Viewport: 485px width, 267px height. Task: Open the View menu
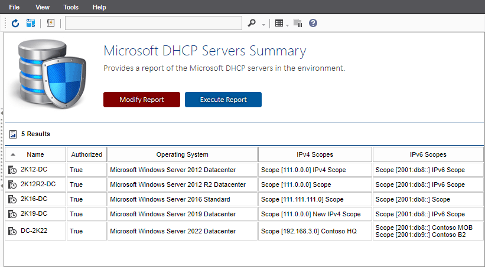click(43, 7)
